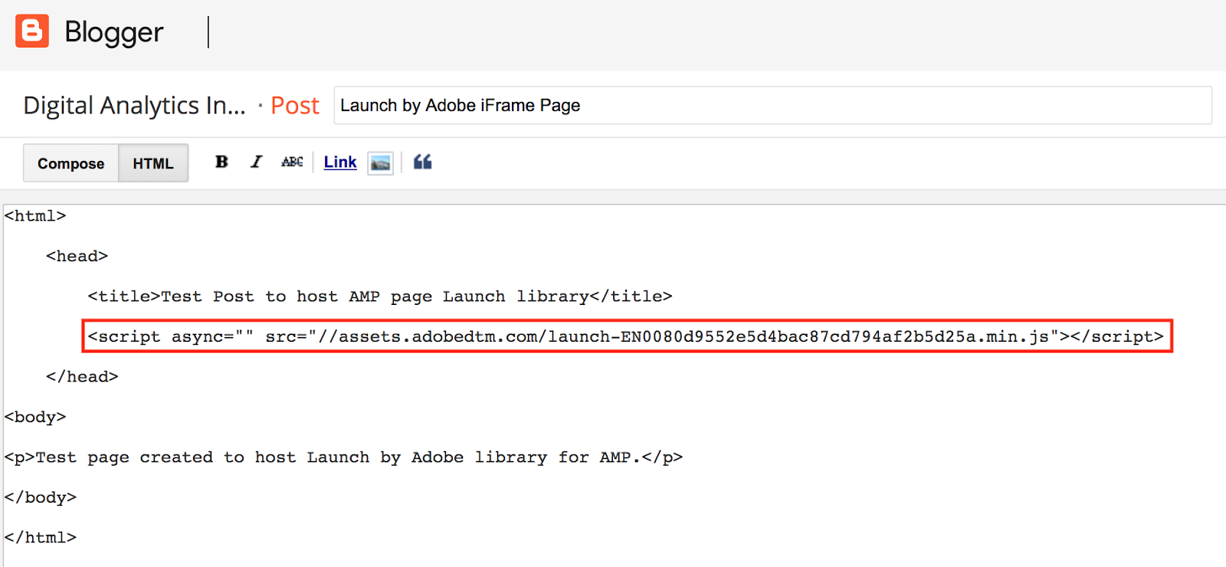1226x567 pixels.
Task: Click the opening head tag line
Action: pyautogui.click(x=77, y=256)
